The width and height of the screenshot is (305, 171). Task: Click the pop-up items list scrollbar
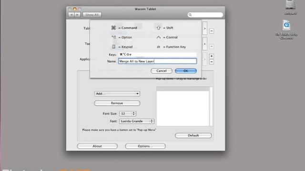211,106
